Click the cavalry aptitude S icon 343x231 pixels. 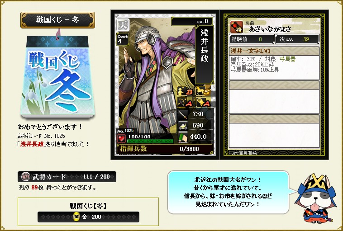[203, 91]
